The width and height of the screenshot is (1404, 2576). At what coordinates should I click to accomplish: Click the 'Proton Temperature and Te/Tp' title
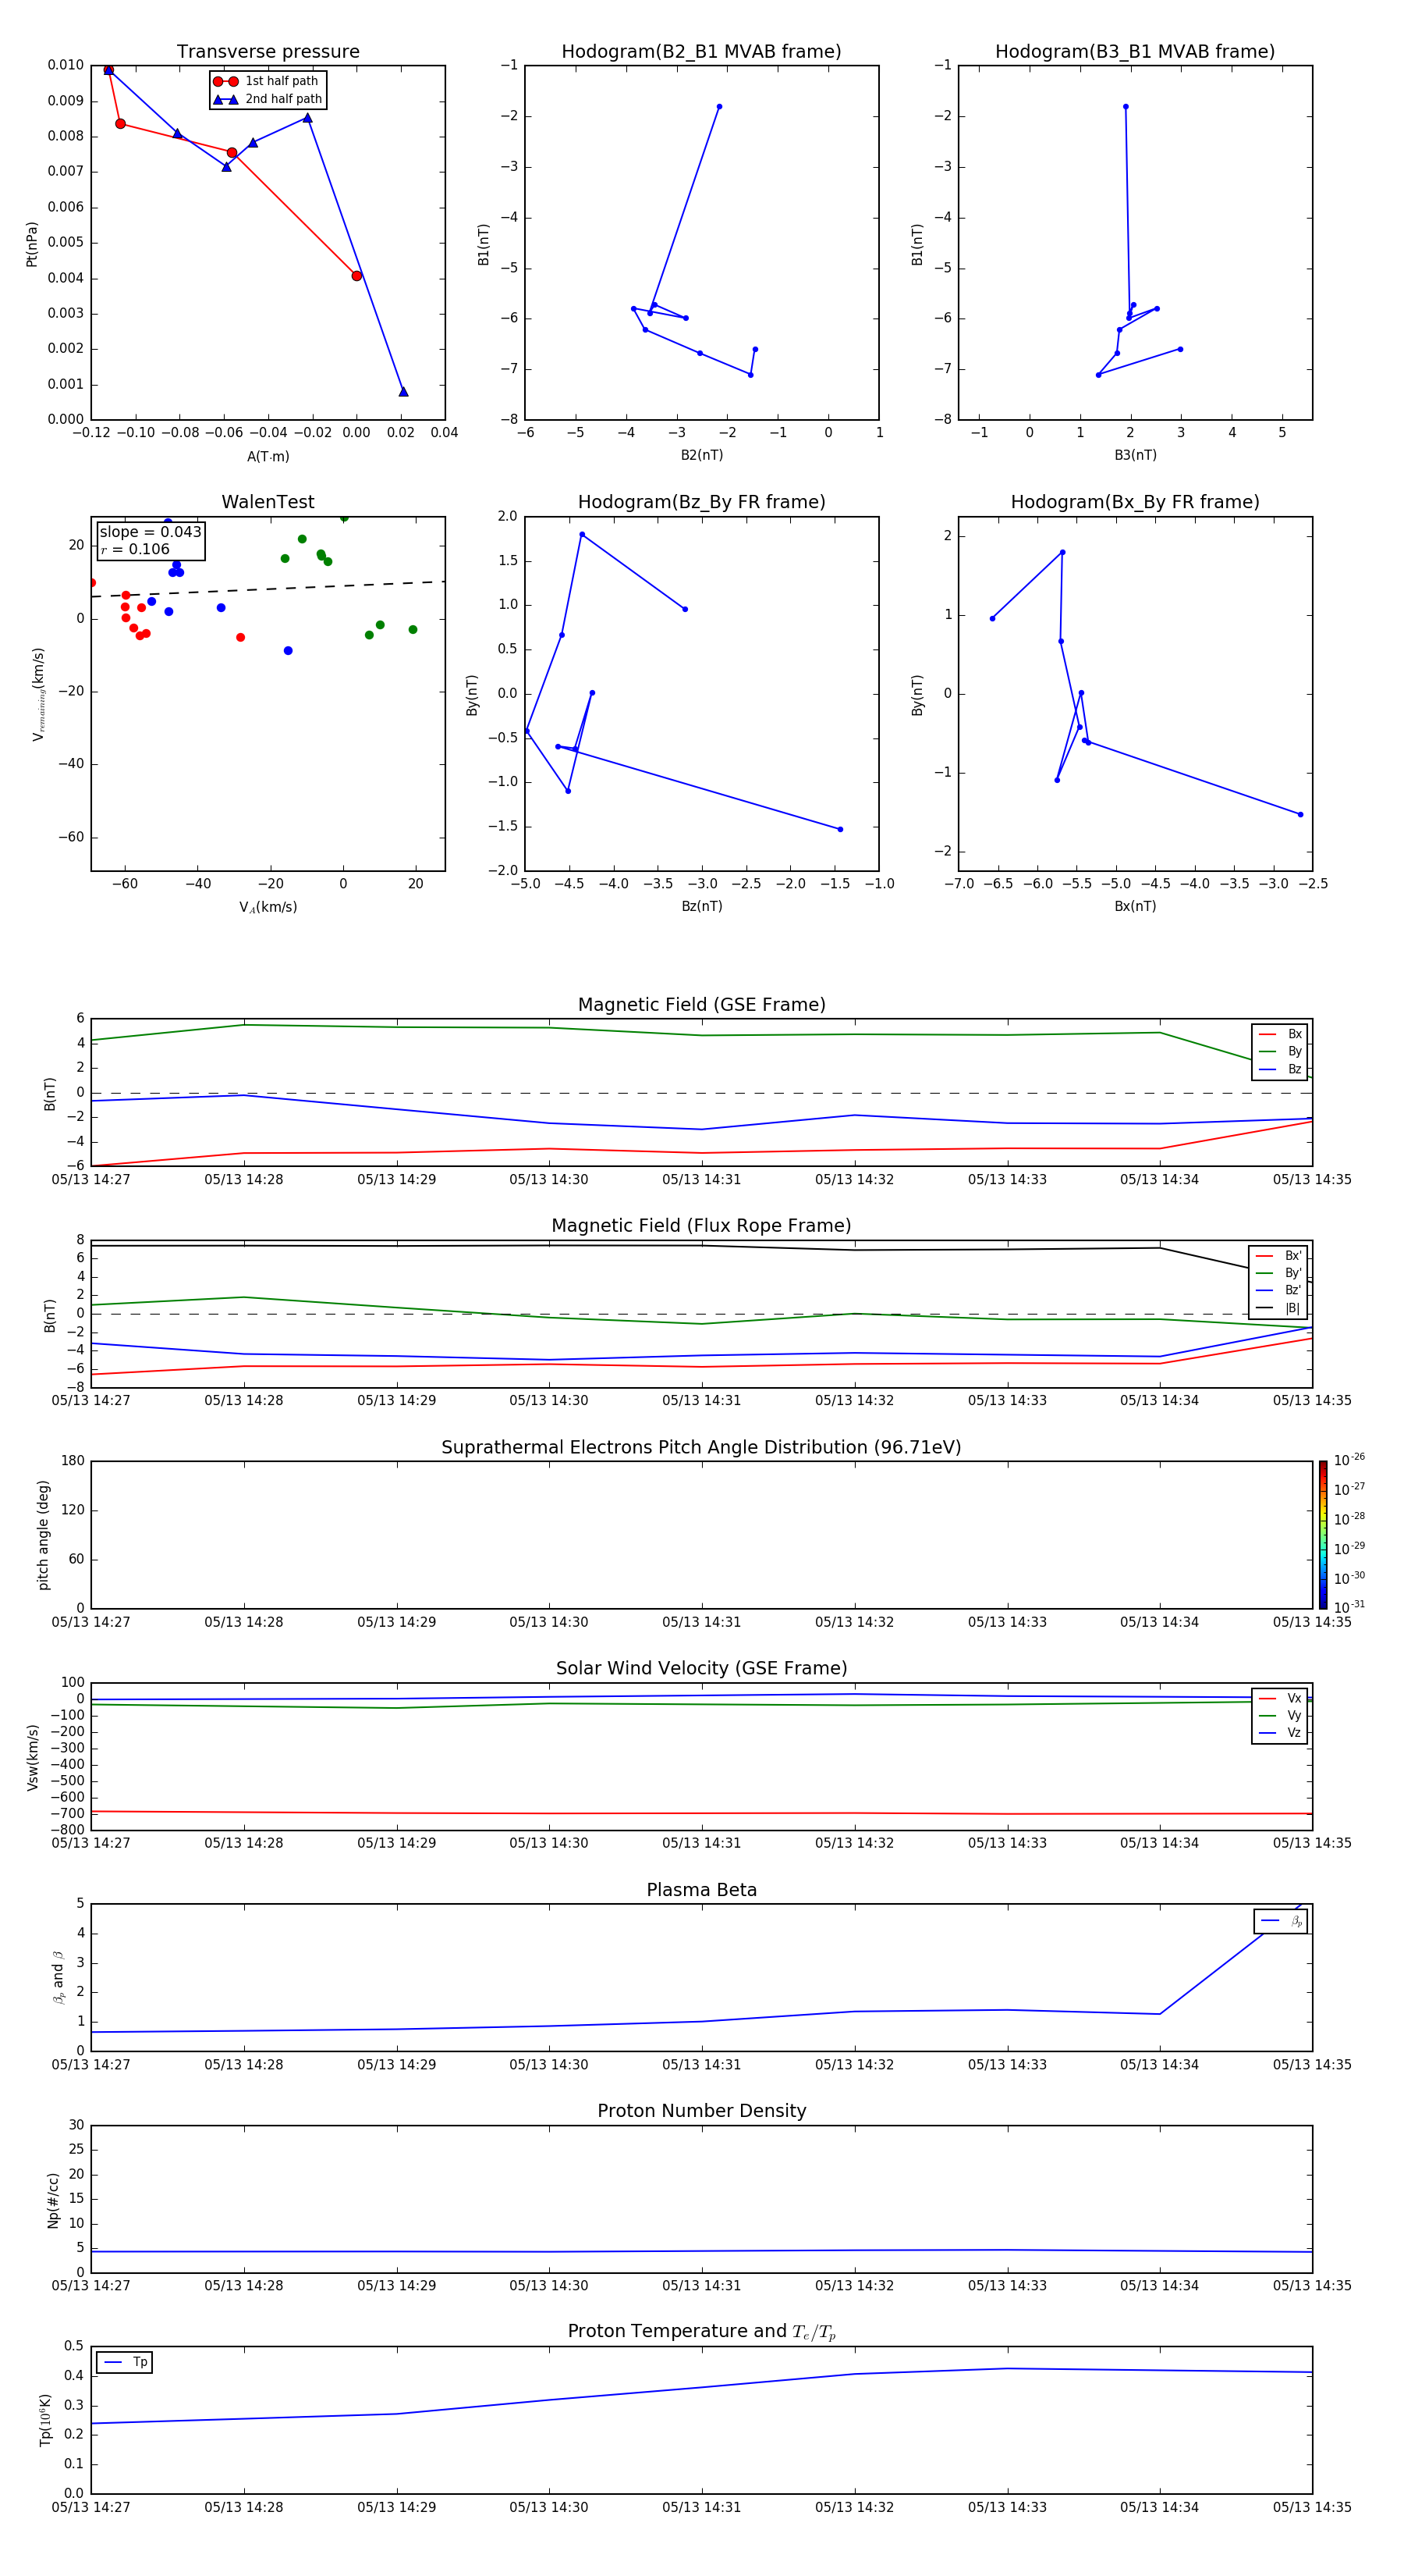(x=701, y=2331)
